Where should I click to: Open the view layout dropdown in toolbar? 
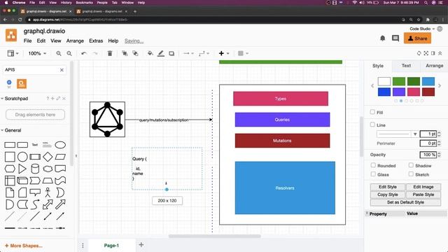(x=13, y=53)
